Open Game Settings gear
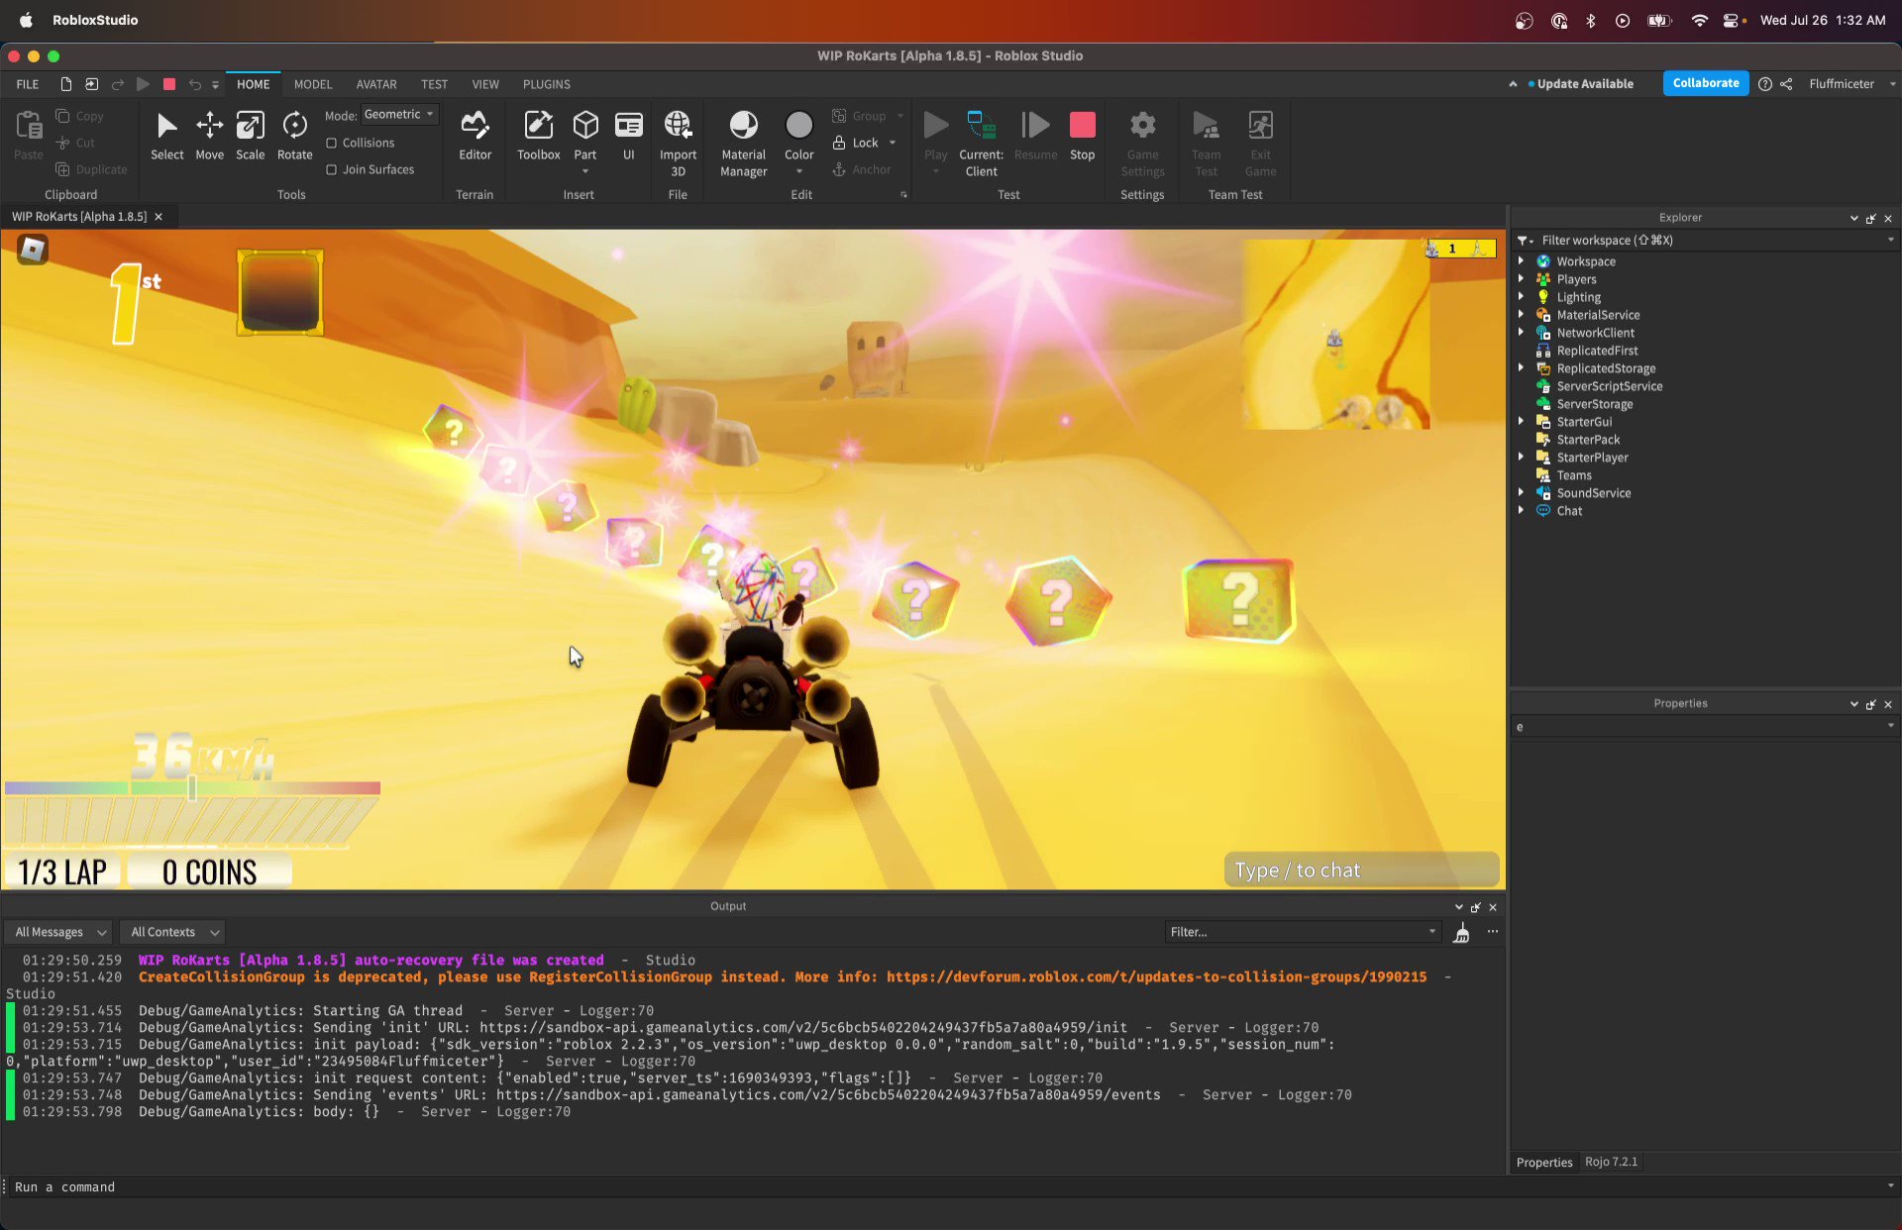 (x=1142, y=144)
